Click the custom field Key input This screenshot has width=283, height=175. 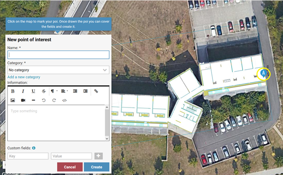[28, 156]
